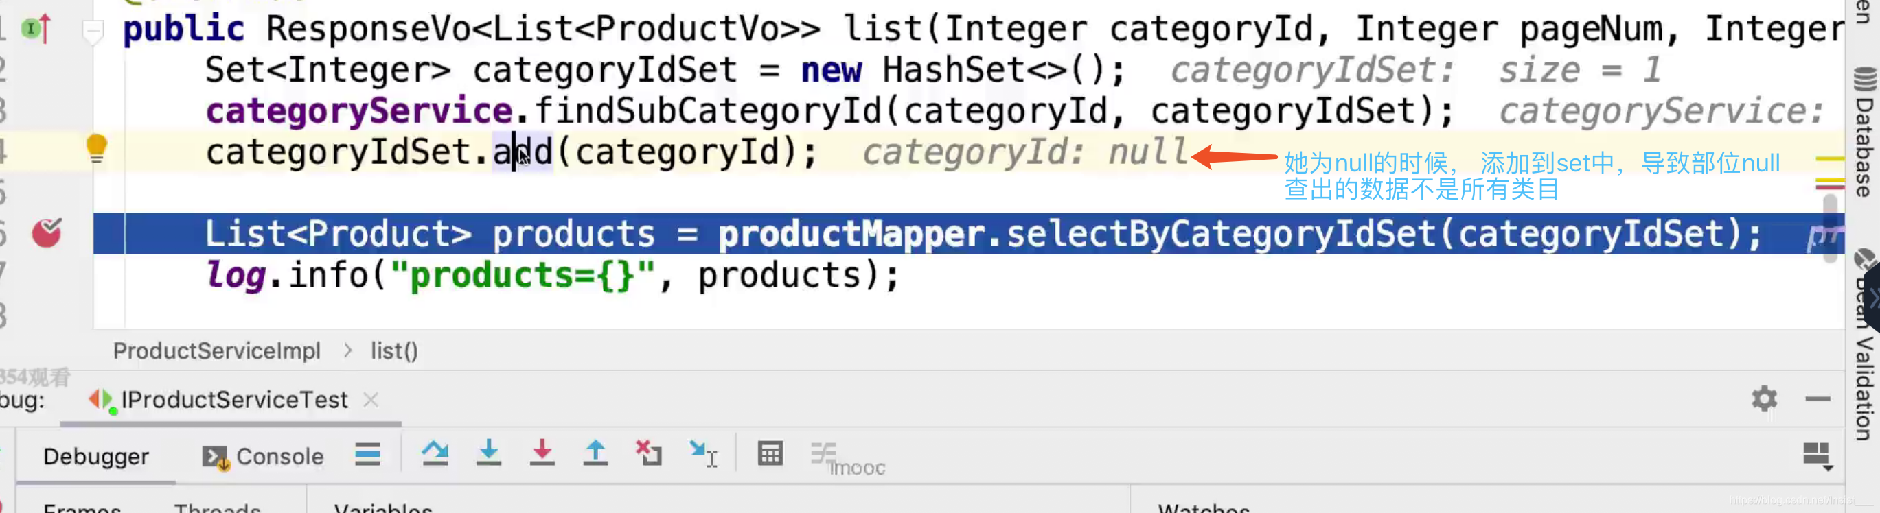The width and height of the screenshot is (1880, 513).
Task: Click the ProductServiceImpl breadcrumb
Action: tap(217, 350)
